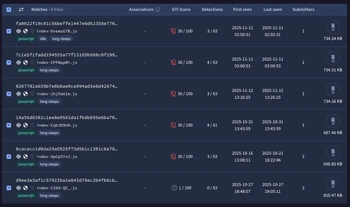
Task: Click the idle tag in first row
Action: click(43, 39)
